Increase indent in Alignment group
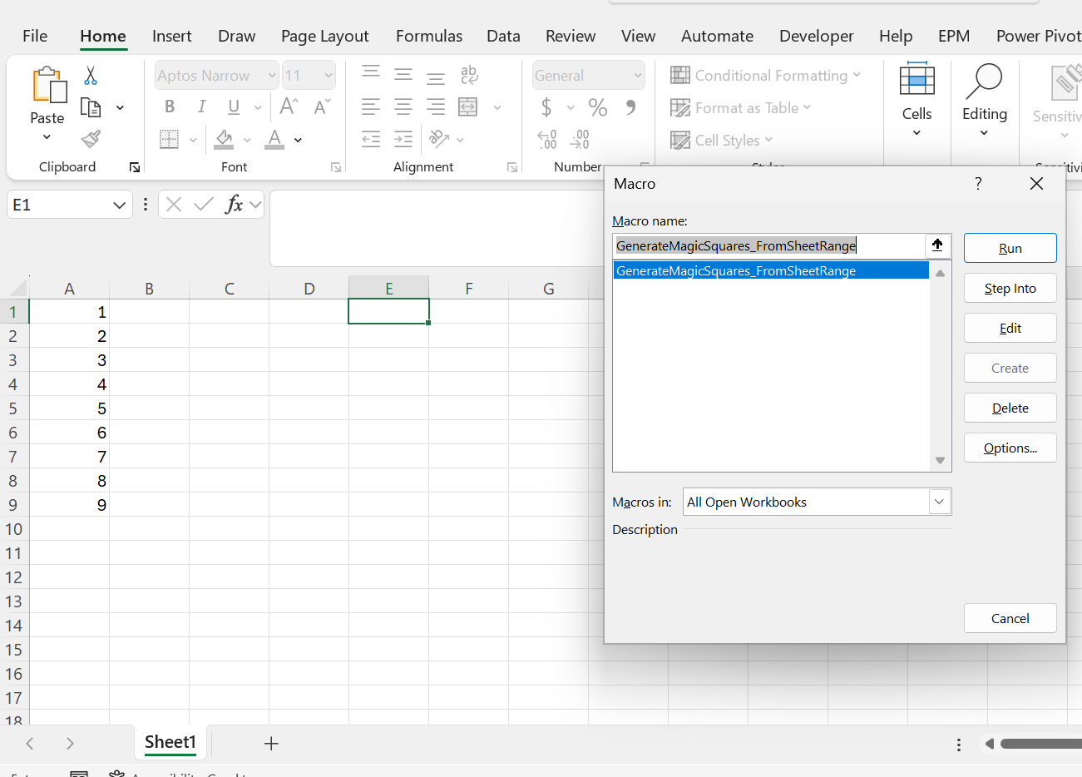 (403, 139)
